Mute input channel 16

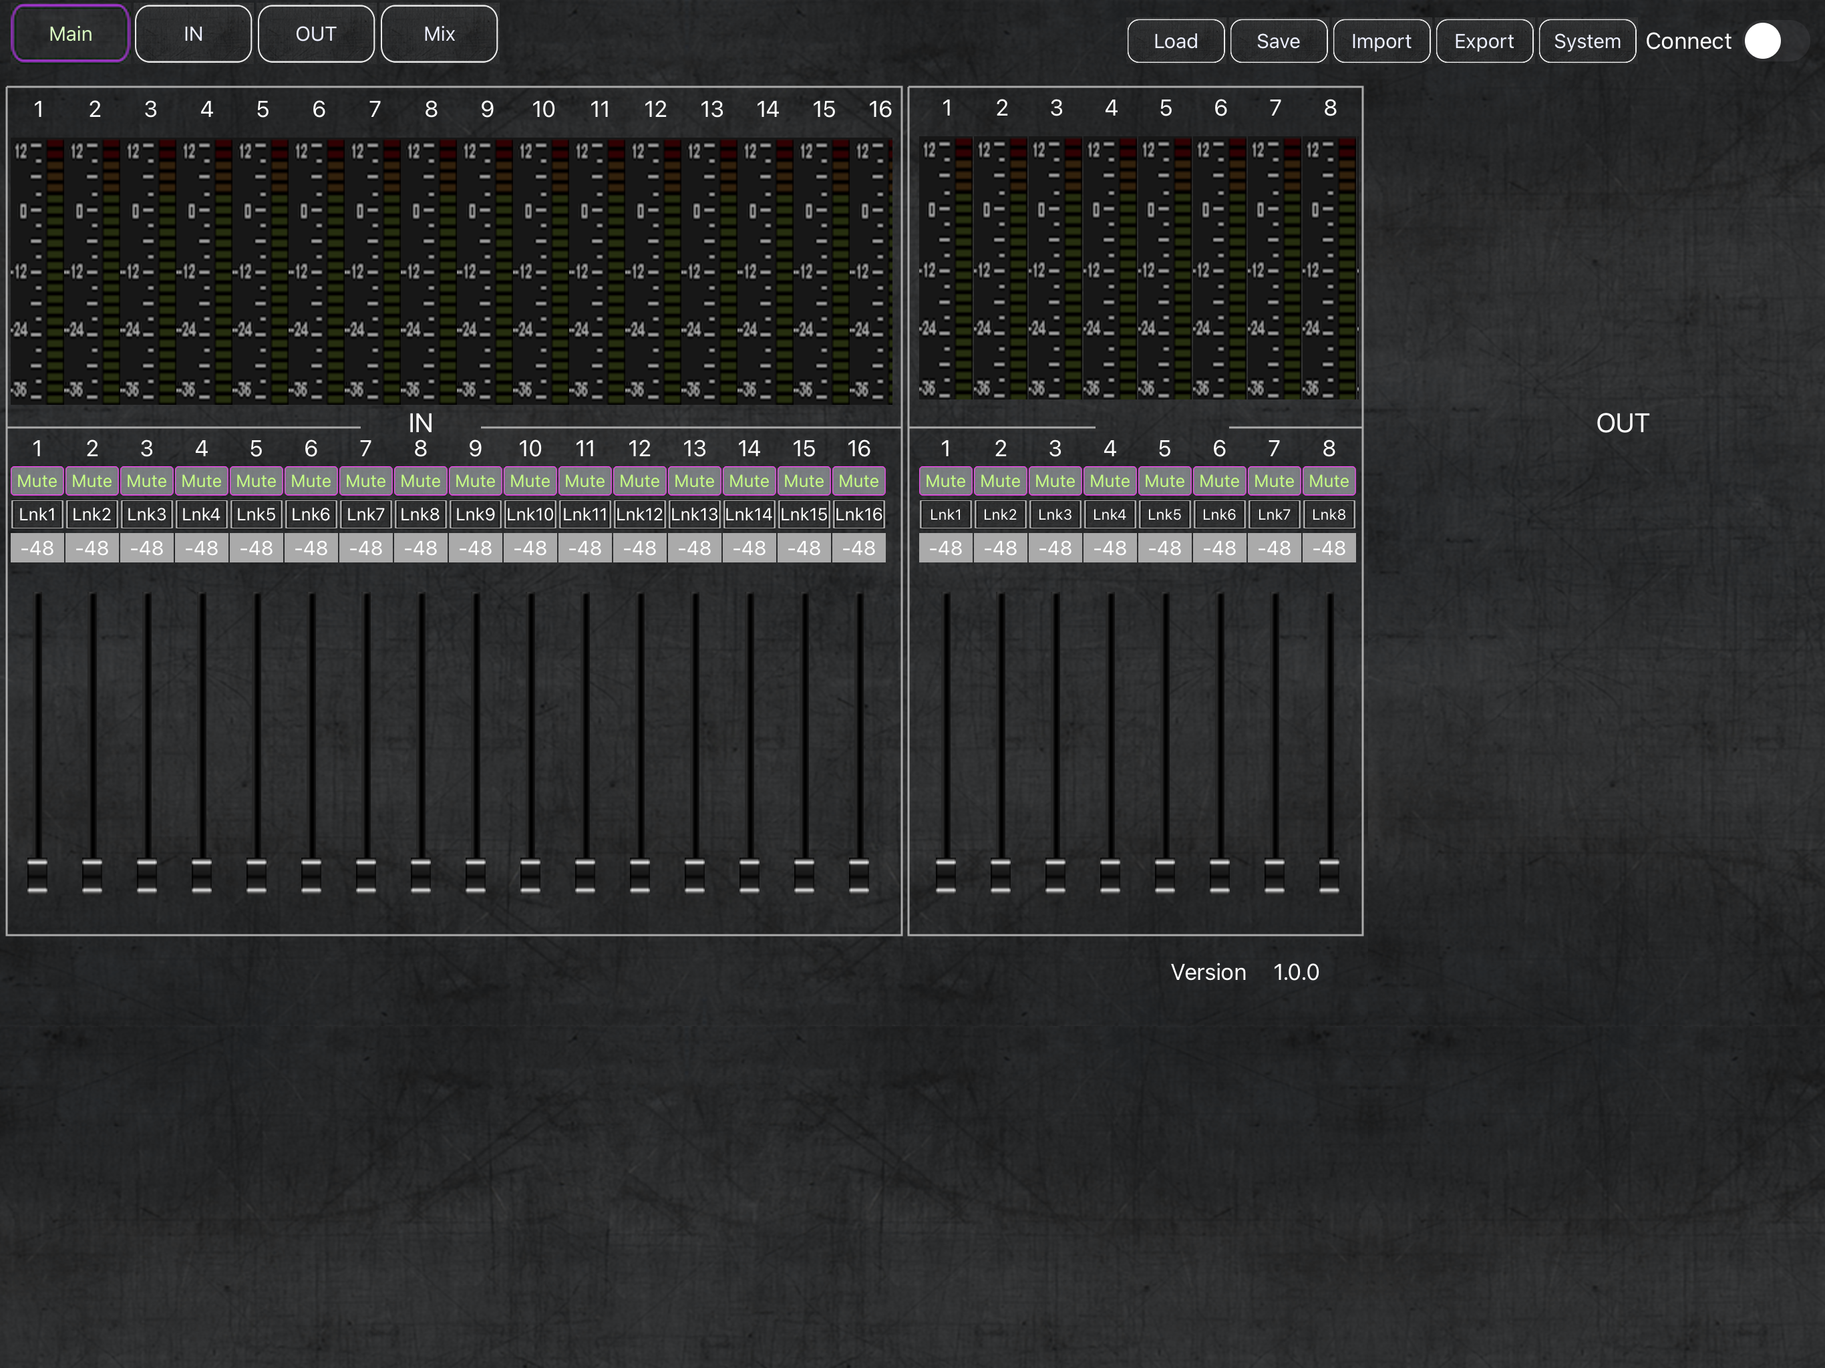(x=858, y=481)
